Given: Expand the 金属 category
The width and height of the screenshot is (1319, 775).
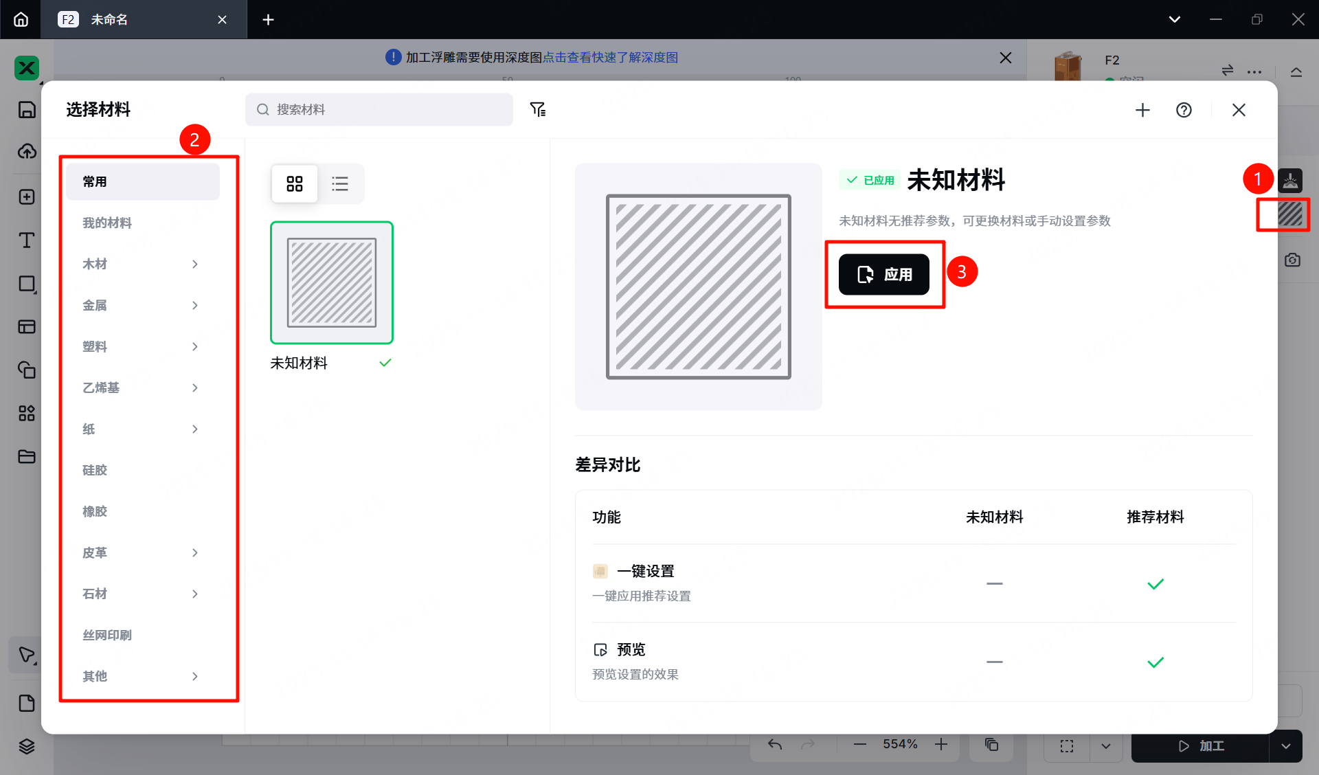Looking at the screenshot, I should 142,305.
